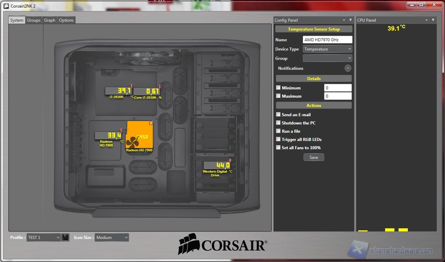Expand the Icon Size dropdown
Image resolution: width=445 pixels, height=262 pixels.
112,238
